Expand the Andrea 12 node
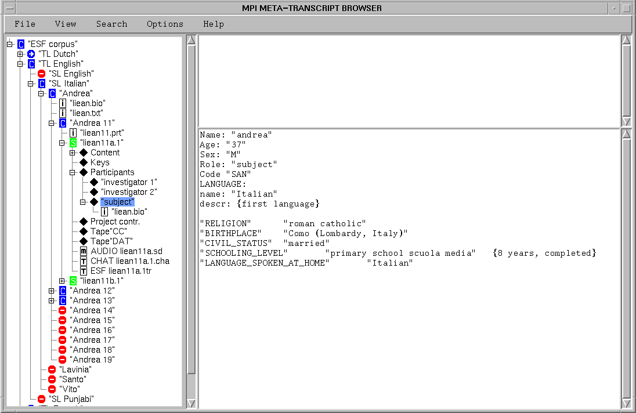Screen dimensions: 636x413 point(52,291)
